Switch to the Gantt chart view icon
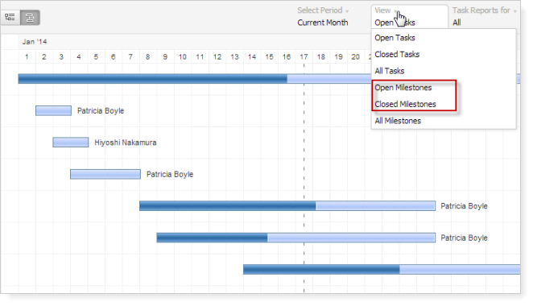 (30, 18)
